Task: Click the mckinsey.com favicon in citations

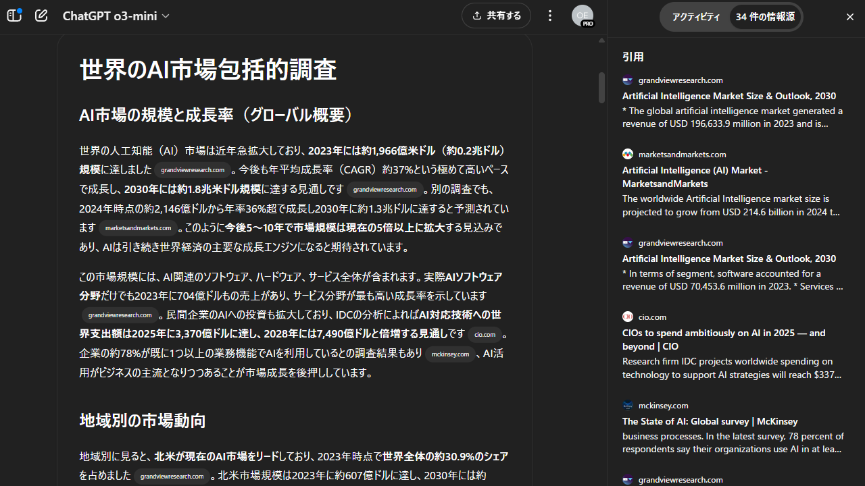Action: click(x=628, y=406)
